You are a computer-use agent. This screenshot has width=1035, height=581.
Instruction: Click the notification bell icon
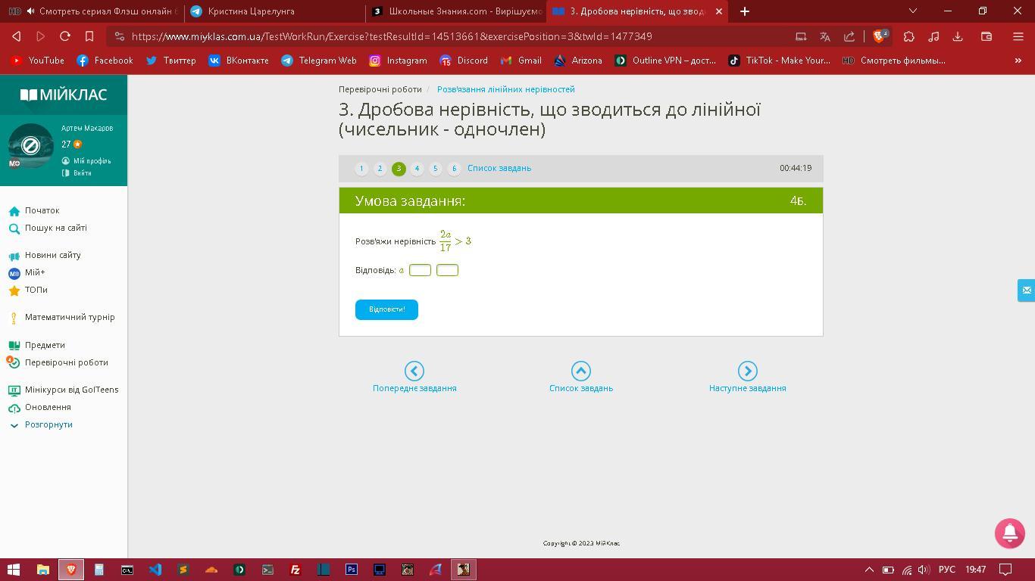click(1010, 533)
